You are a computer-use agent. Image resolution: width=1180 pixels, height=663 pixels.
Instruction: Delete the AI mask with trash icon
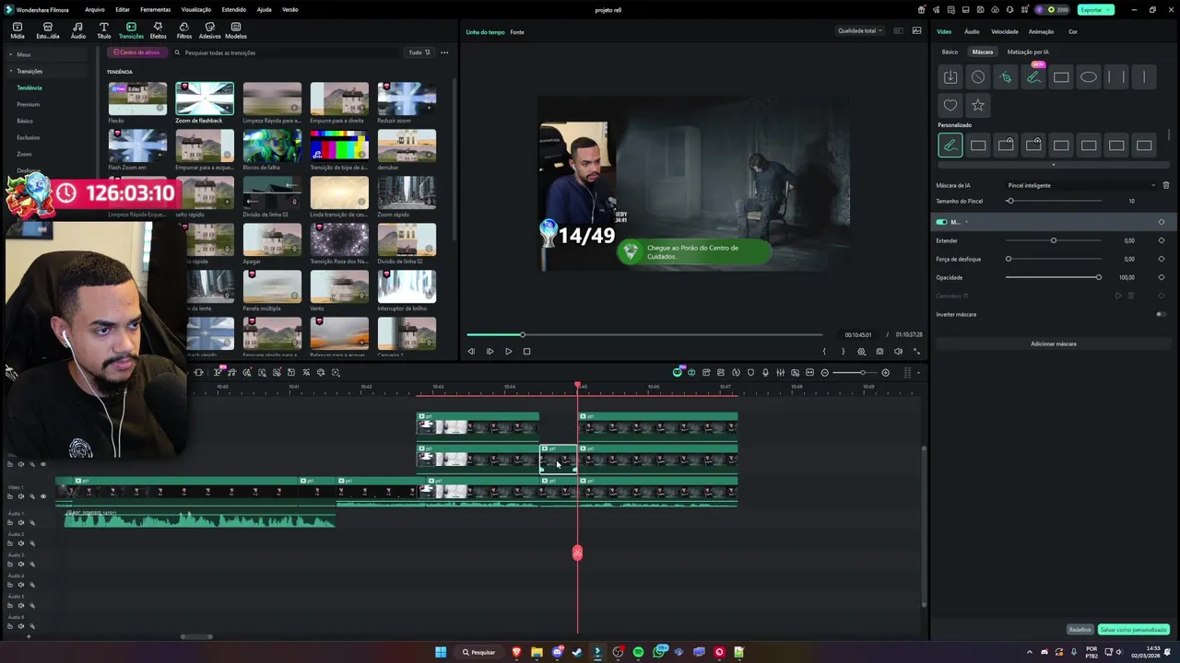(x=1165, y=185)
